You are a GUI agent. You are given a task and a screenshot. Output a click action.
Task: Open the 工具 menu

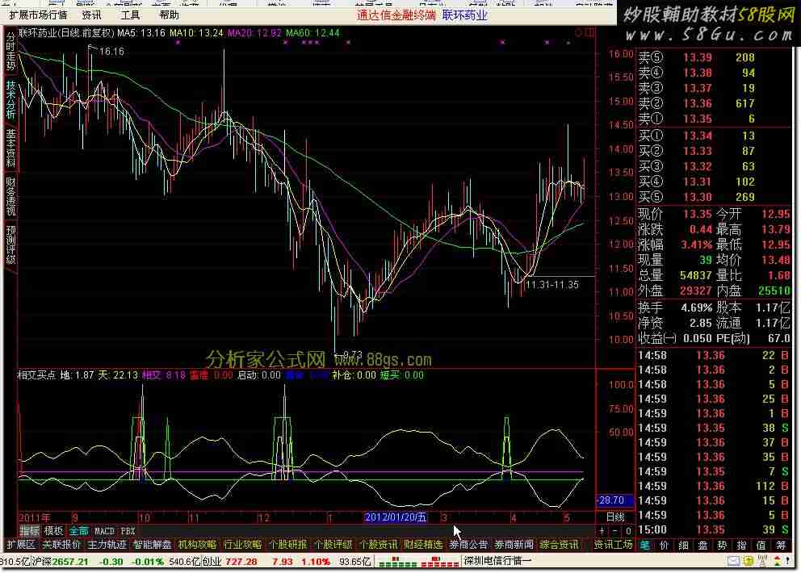130,15
